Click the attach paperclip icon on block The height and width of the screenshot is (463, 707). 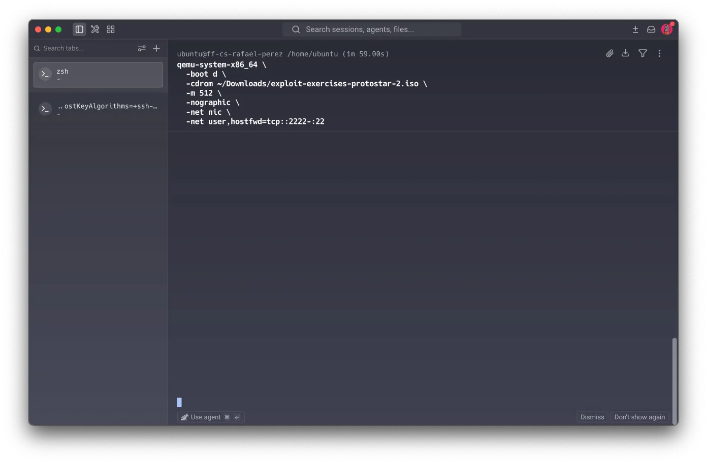coord(610,53)
